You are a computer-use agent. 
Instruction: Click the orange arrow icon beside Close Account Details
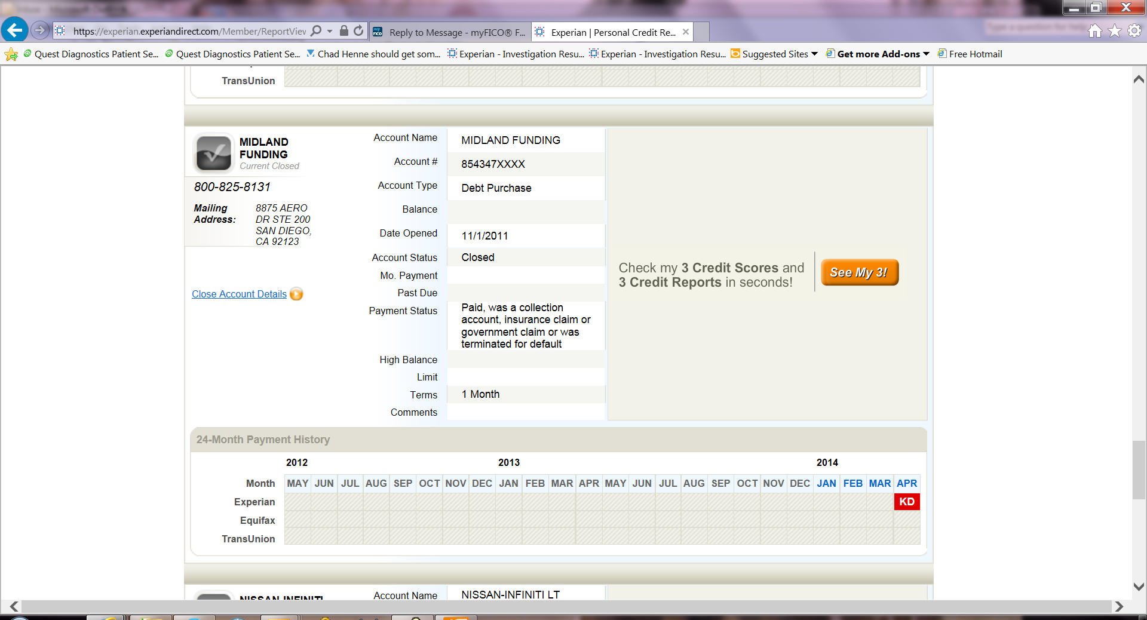(296, 294)
